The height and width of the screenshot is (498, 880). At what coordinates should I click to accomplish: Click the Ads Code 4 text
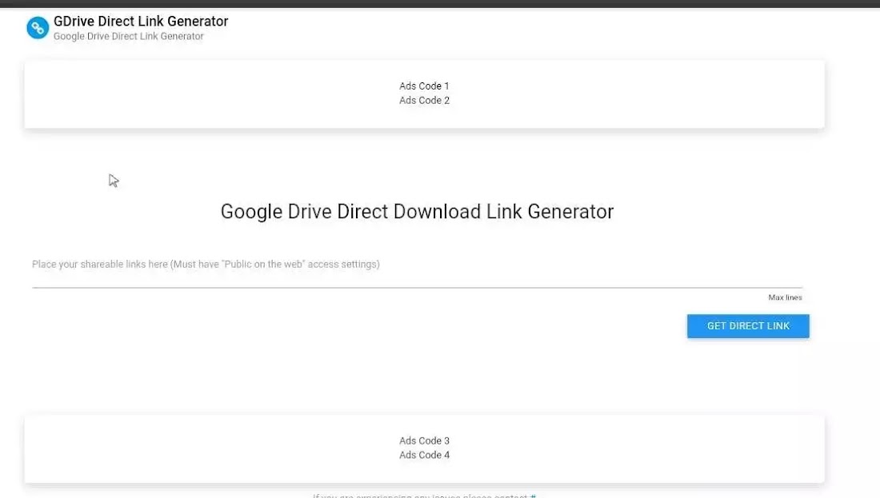coord(424,455)
